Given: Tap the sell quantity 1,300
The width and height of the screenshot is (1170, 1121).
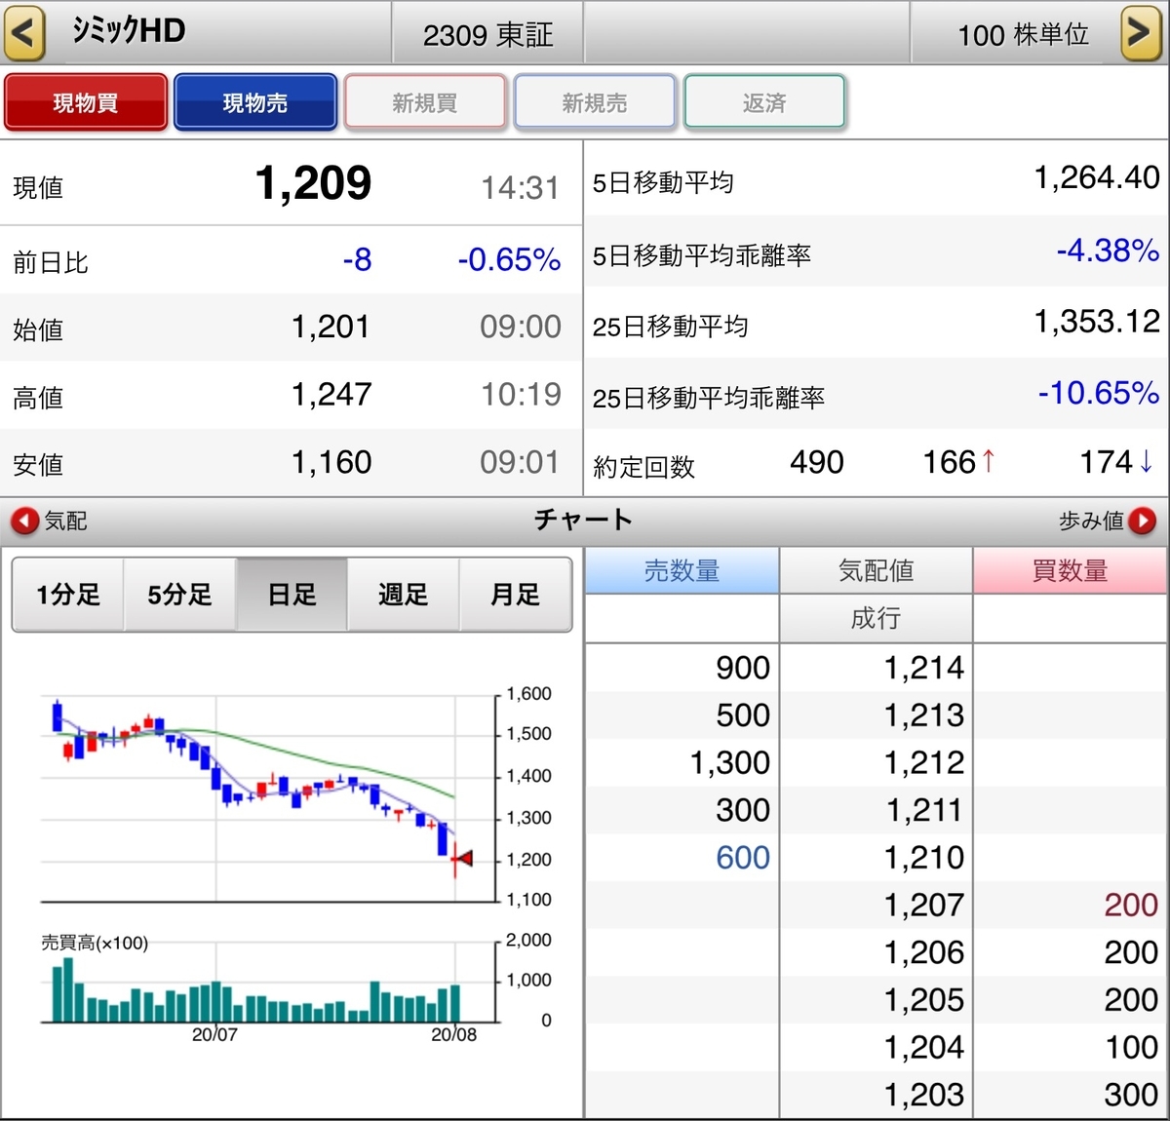Looking at the screenshot, I should coord(730,762).
